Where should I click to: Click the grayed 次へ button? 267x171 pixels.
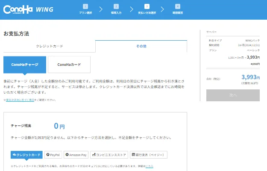(x=233, y=95)
